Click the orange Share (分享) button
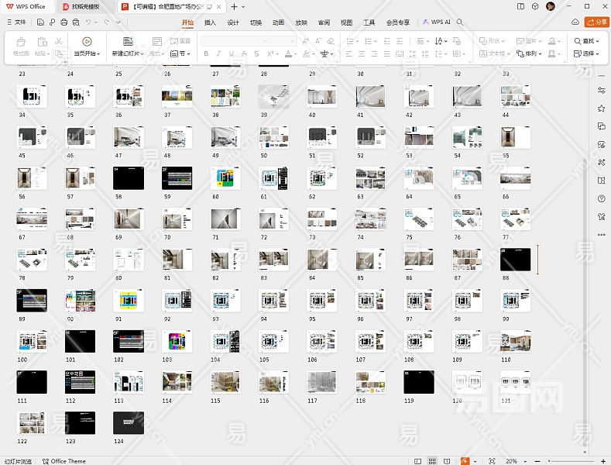Viewport: 611px width, 465px height. (x=596, y=22)
